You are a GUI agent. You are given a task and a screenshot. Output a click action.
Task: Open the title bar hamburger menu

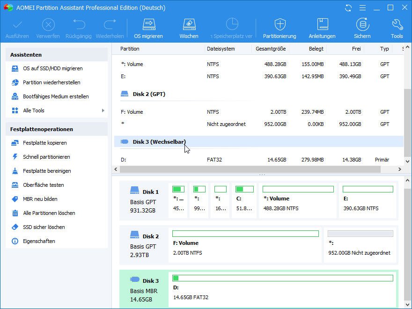click(362, 8)
